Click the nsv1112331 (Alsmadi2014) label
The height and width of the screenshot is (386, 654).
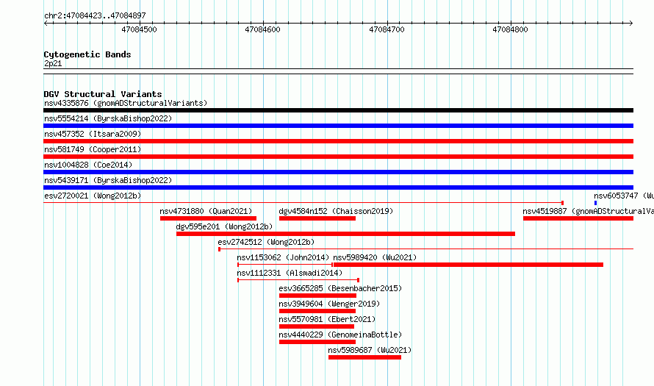[x=290, y=273]
